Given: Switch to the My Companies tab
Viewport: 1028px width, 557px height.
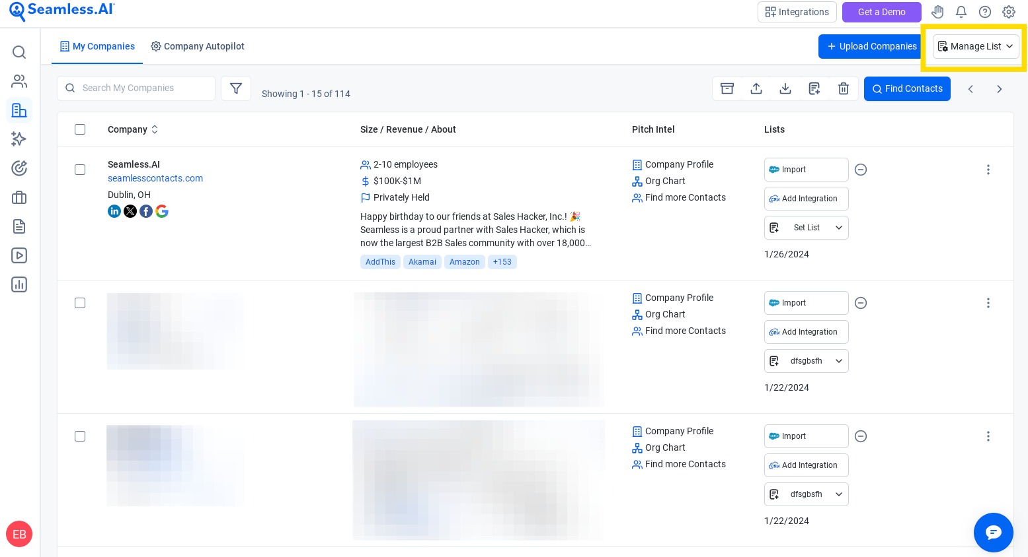Looking at the screenshot, I should click(97, 46).
